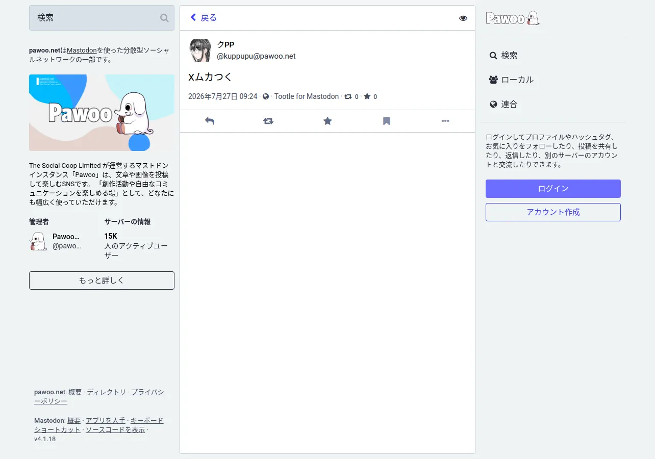The height and width of the screenshot is (459, 655).
Task: Click the ログイン button
Action: [x=553, y=189]
